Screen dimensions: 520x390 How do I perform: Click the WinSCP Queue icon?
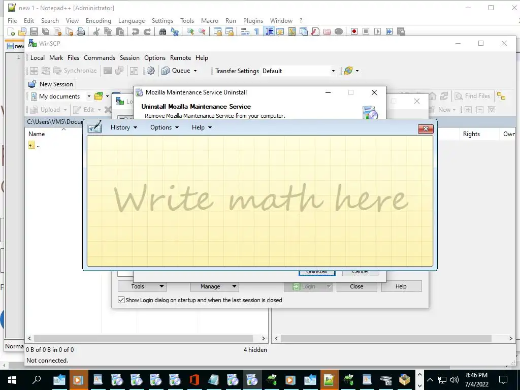(166, 71)
